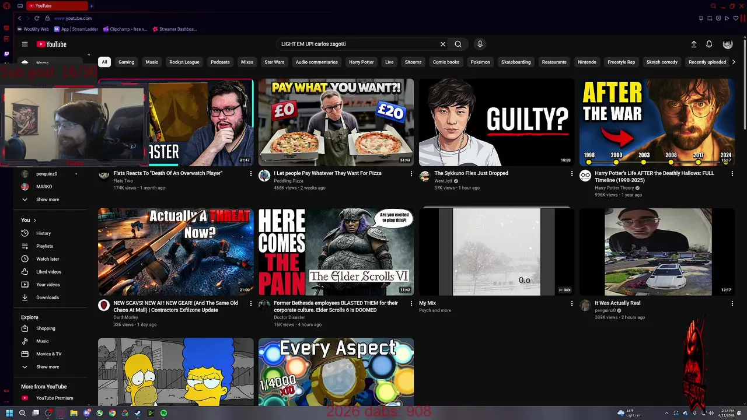The height and width of the screenshot is (420, 747).
Task: Open File Explorer from the taskbar
Action: click(74, 413)
